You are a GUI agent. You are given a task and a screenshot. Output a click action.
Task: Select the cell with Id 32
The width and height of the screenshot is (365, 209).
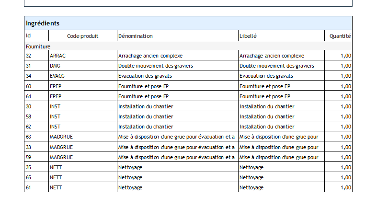pos(29,56)
